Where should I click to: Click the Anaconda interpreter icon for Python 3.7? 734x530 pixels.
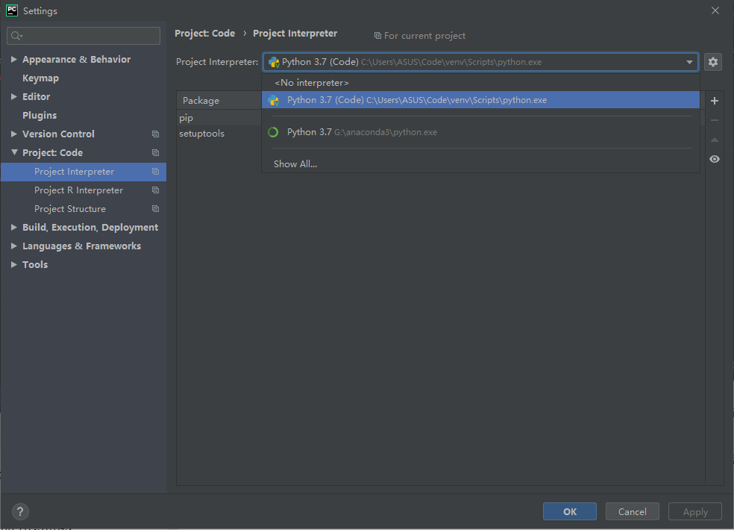[273, 131]
